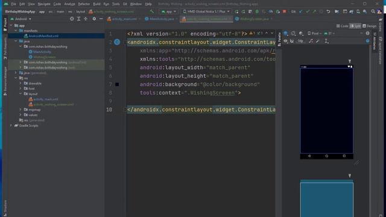This screenshot has width=386, height=217.
Task: Click the red Stop button in toolbar
Action: (x=285, y=11)
